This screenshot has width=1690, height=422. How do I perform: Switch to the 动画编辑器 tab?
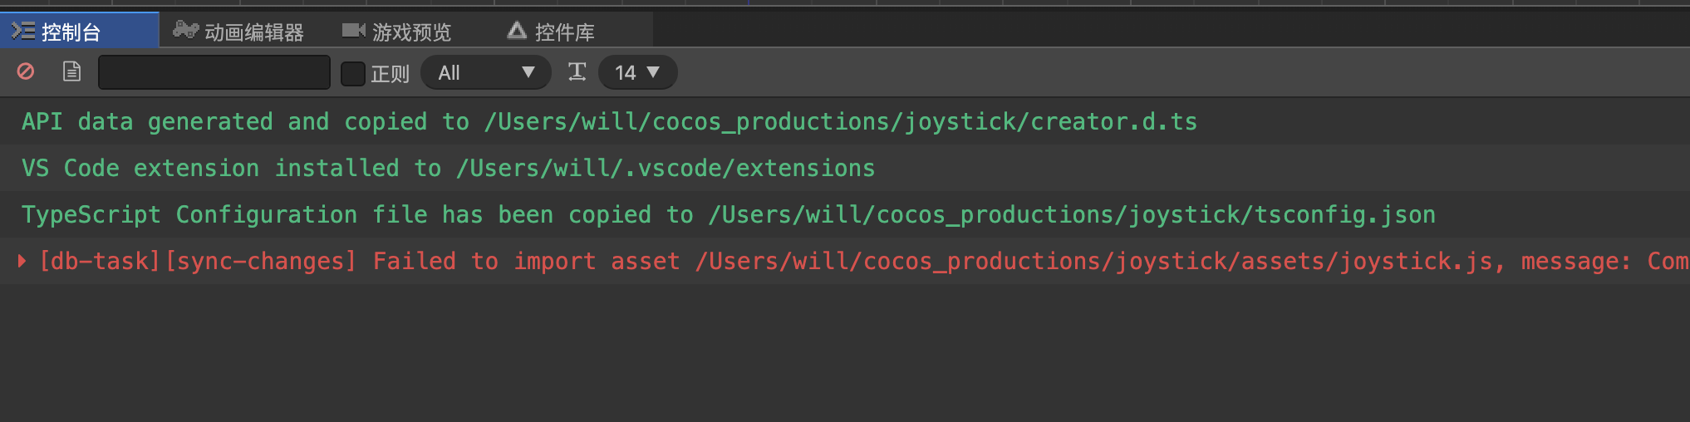pos(253,32)
